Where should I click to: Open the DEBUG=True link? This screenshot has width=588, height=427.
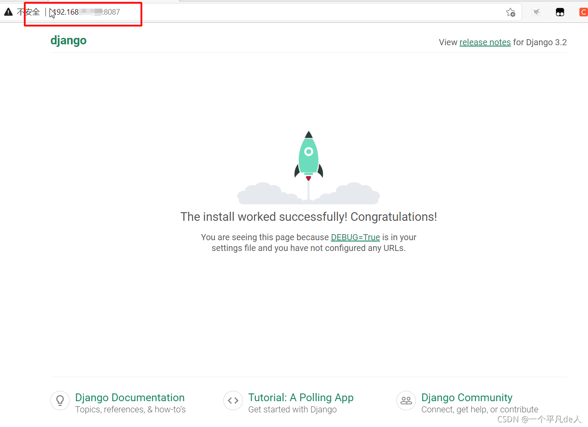tap(356, 237)
